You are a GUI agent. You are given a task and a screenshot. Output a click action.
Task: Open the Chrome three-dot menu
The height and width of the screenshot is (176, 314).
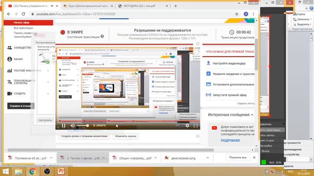(x=253, y=14)
